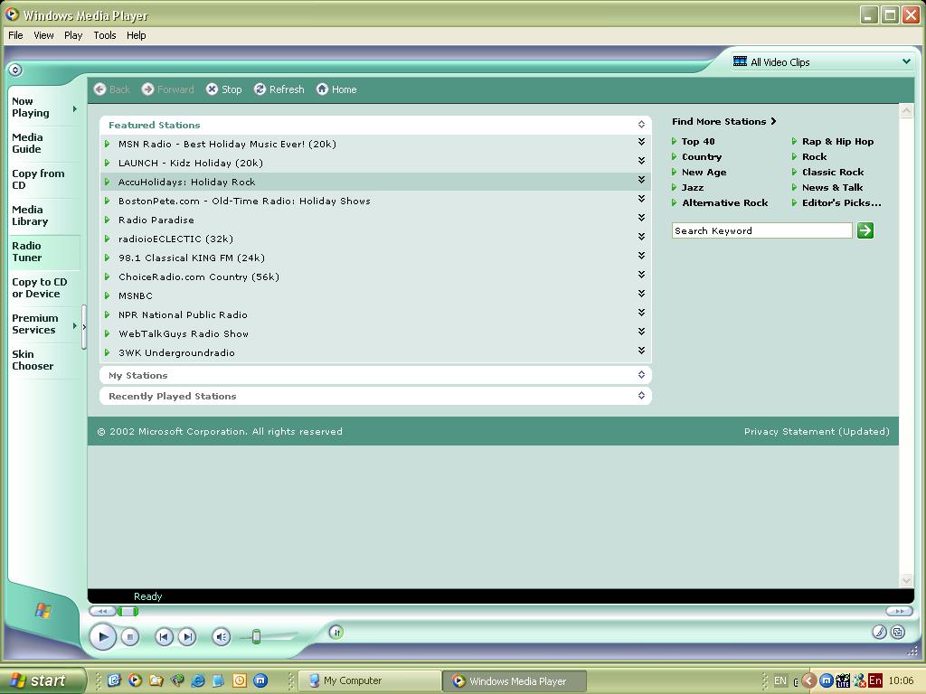Expand details for AccuHolidays Holiday Rock station
The width and height of the screenshot is (926, 694).
641,180
